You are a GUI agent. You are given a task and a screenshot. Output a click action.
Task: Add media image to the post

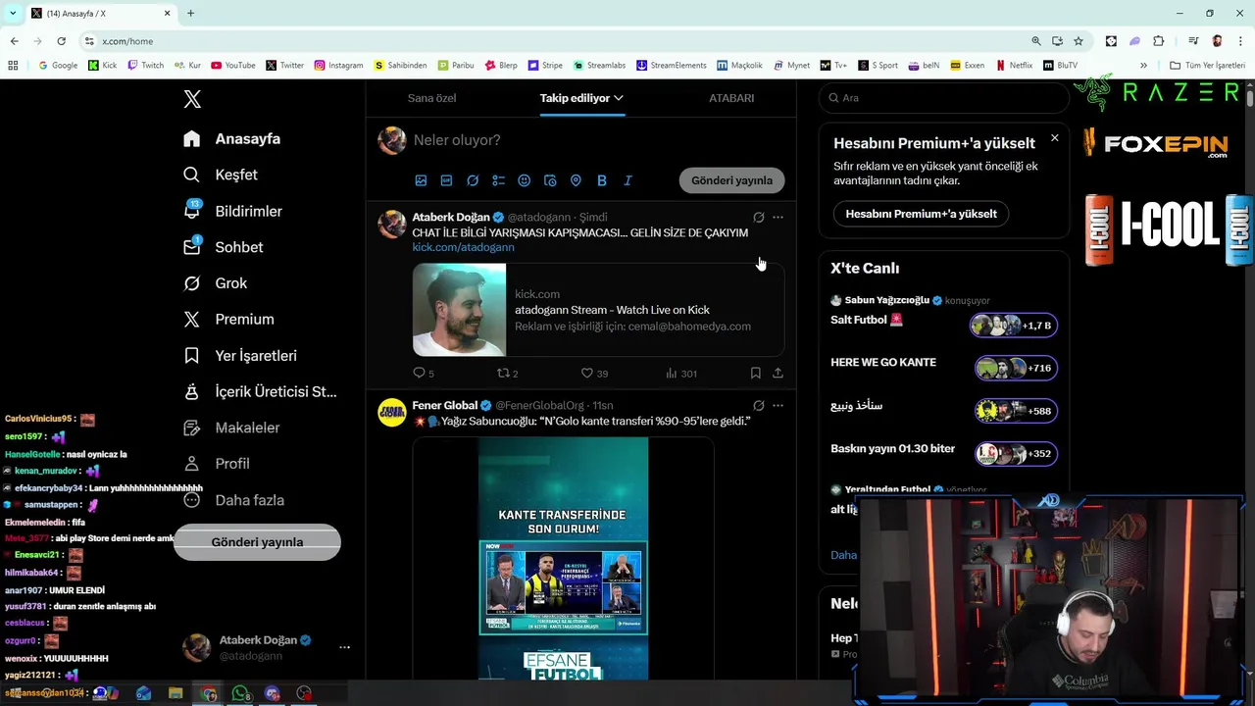click(x=421, y=180)
